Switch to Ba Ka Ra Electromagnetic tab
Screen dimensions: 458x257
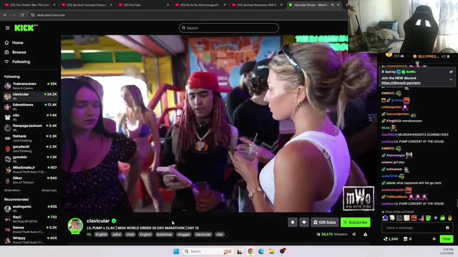[x=200, y=5]
